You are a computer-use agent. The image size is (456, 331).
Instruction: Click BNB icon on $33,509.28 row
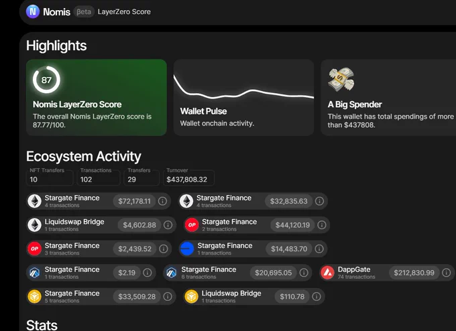pos(35,296)
